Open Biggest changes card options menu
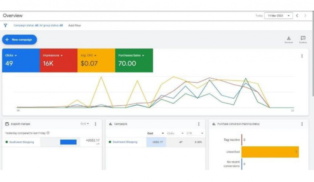The image size is (314, 182). pyautogui.click(x=95, y=124)
